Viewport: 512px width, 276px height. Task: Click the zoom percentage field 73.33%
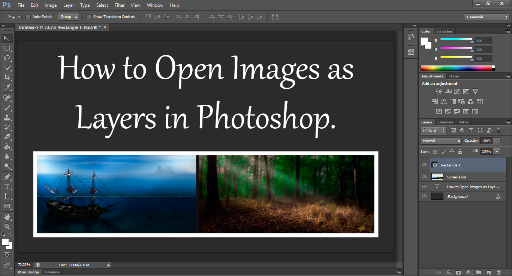click(24, 265)
